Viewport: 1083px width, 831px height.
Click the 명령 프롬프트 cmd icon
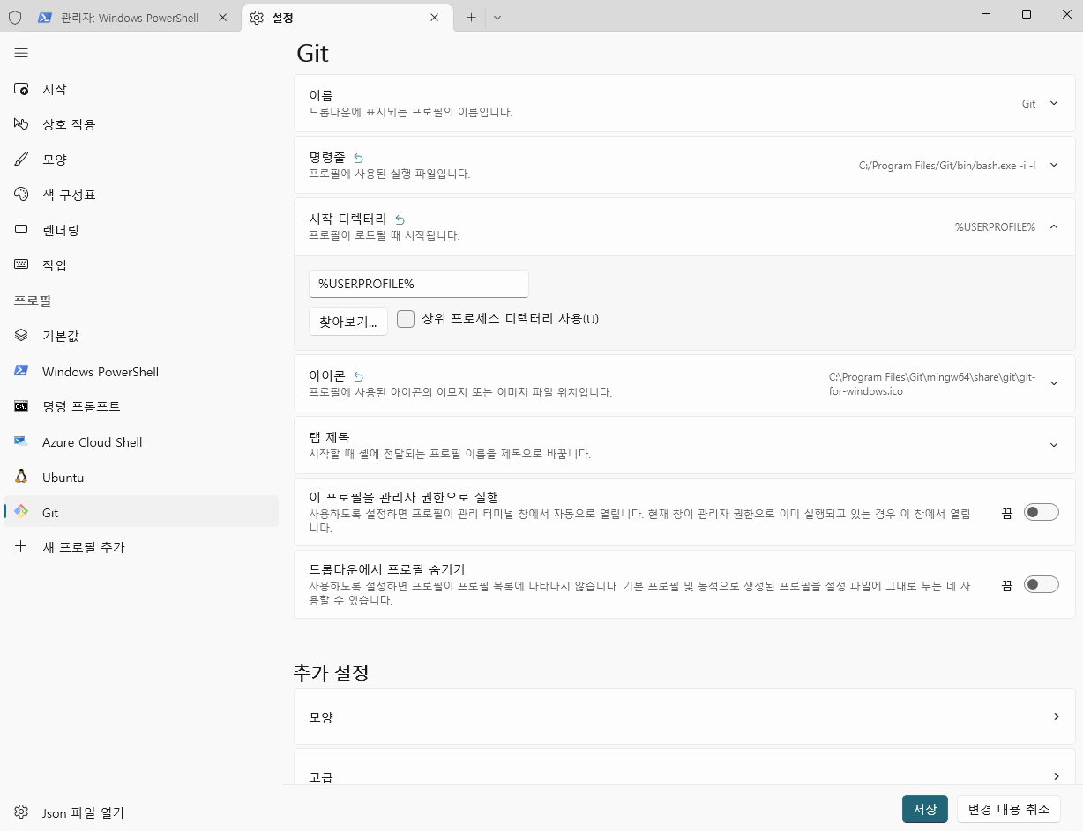(x=21, y=406)
